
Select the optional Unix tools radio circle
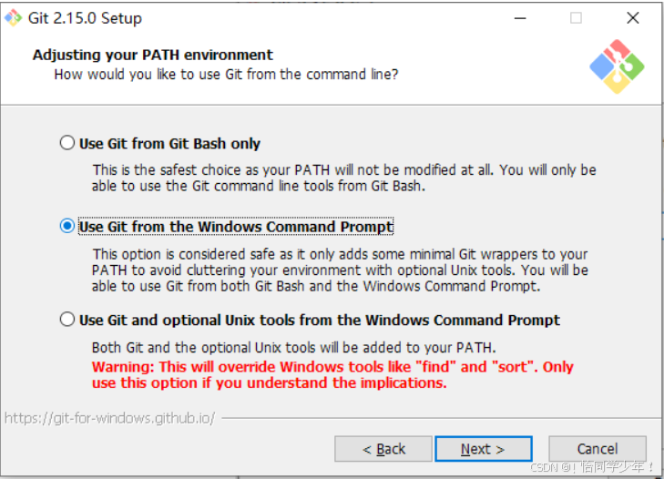(x=66, y=319)
